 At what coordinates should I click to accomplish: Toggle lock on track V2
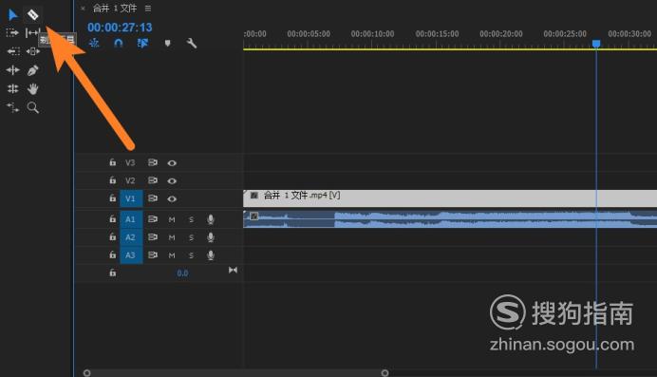tap(112, 180)
